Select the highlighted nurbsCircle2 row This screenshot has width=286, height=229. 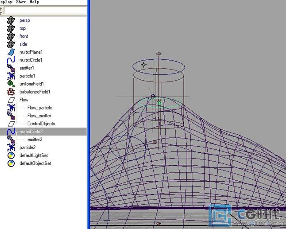pyautogui.click(x=43, y=132)
